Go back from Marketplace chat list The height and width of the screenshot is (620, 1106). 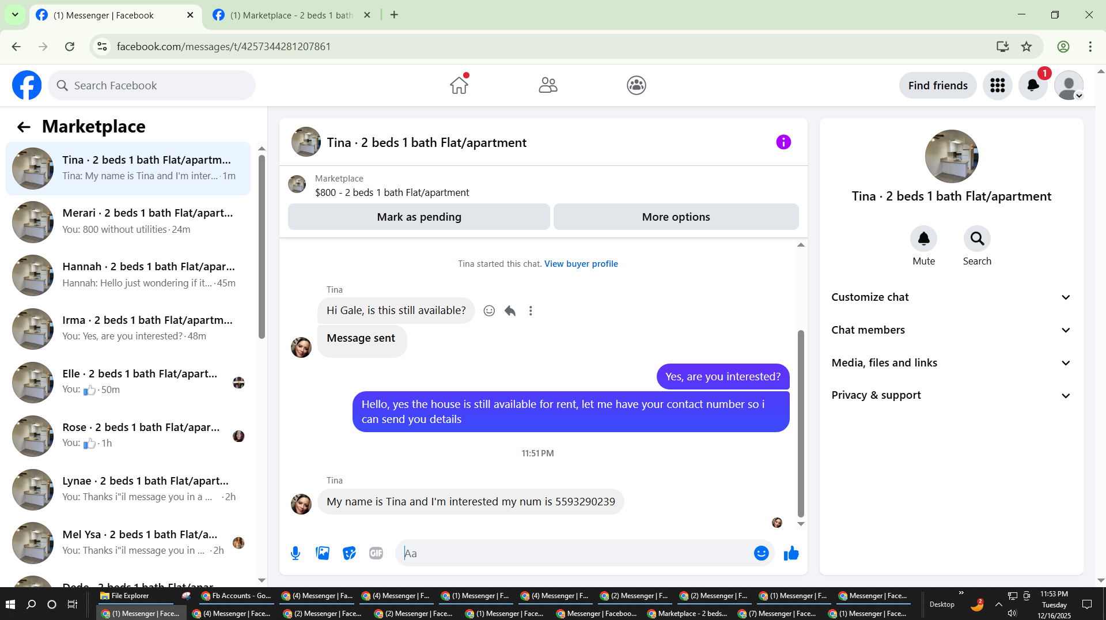click(x=24, y=127)
